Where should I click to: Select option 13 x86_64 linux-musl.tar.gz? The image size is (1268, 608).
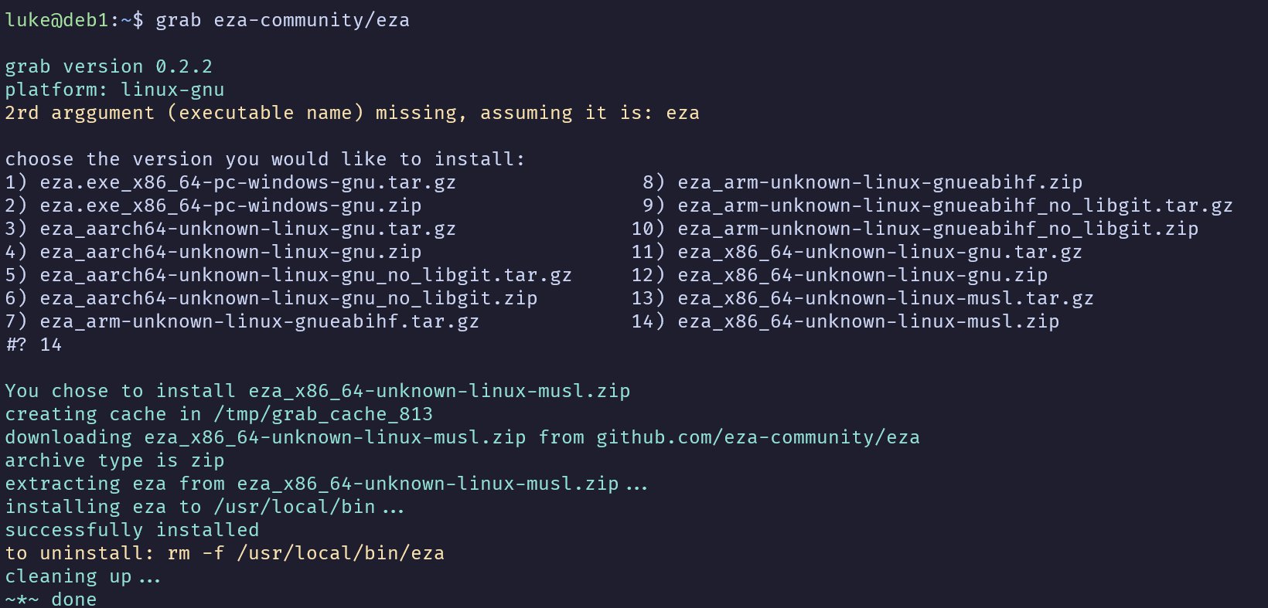(x=863, y=298)
